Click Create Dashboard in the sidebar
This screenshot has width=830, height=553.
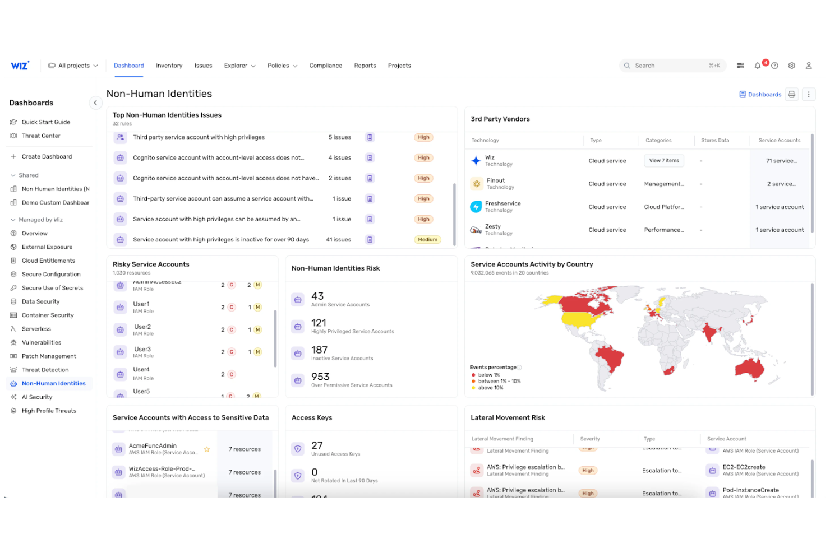[x=45, y=156]
